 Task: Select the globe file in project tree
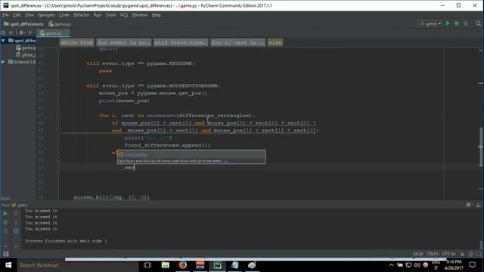[x=26, y=55]
